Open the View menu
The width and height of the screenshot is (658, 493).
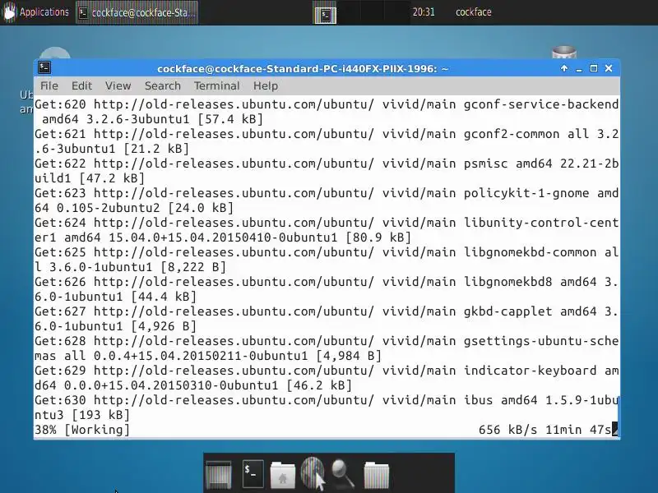pos(118,86)
